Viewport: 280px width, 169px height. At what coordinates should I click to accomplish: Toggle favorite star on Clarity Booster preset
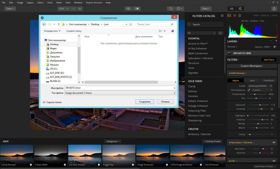click(31, 165)
